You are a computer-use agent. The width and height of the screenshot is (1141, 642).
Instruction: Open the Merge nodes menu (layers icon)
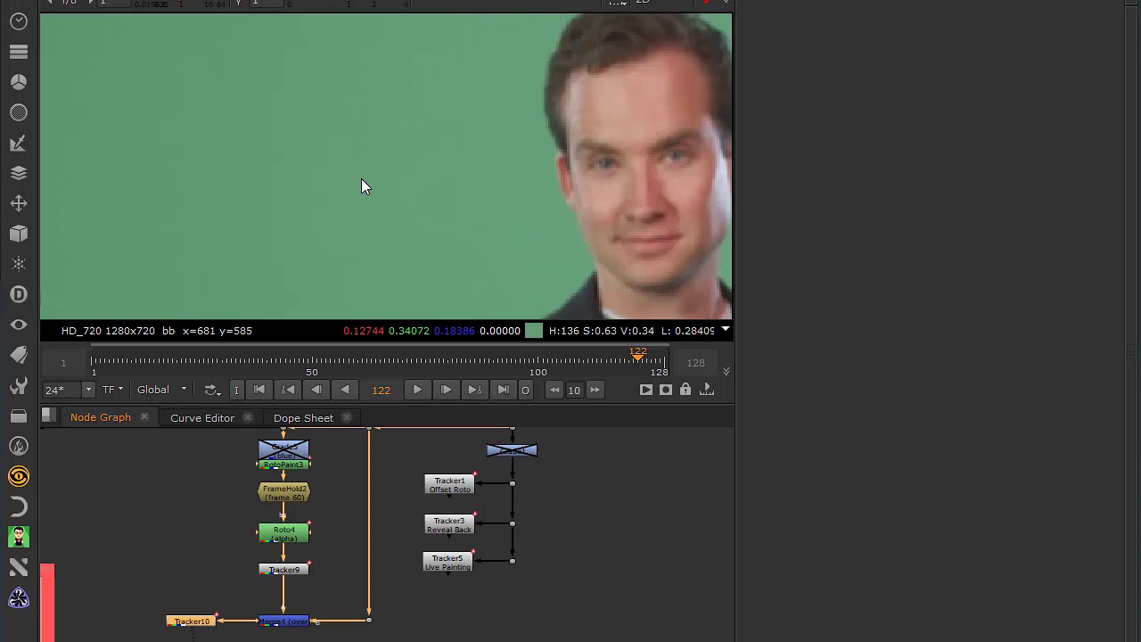pos(19,173)
